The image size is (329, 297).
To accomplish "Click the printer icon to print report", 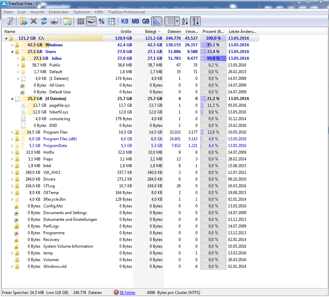I will pyautogui.click(x=54, y=21).
